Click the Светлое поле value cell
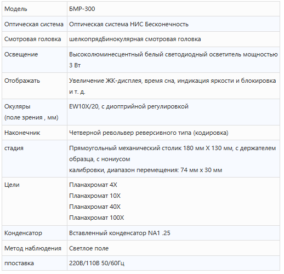284x274 pixels. click(173, 248)
